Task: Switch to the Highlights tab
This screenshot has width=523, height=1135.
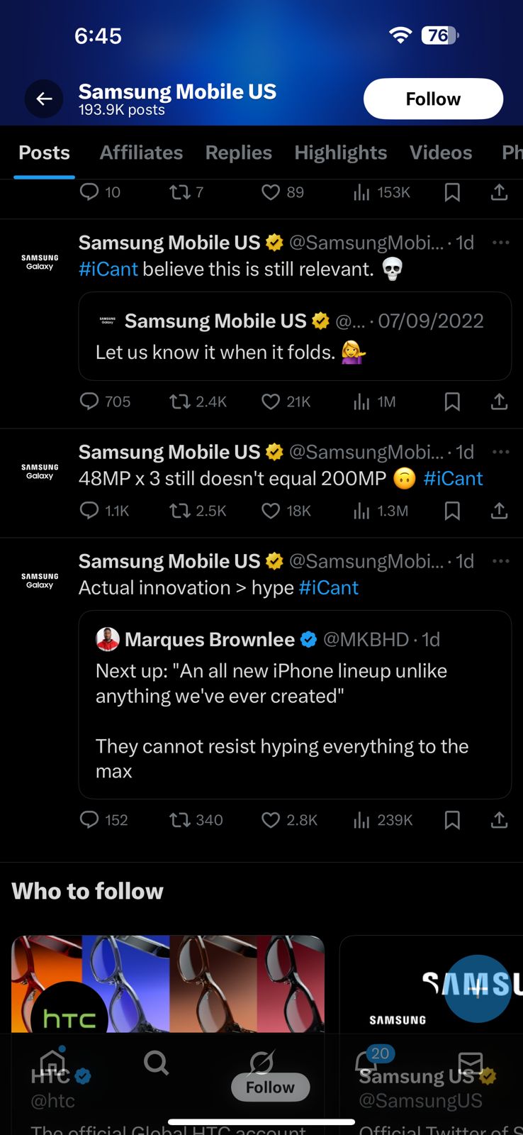Action: (x=341, y=153)
